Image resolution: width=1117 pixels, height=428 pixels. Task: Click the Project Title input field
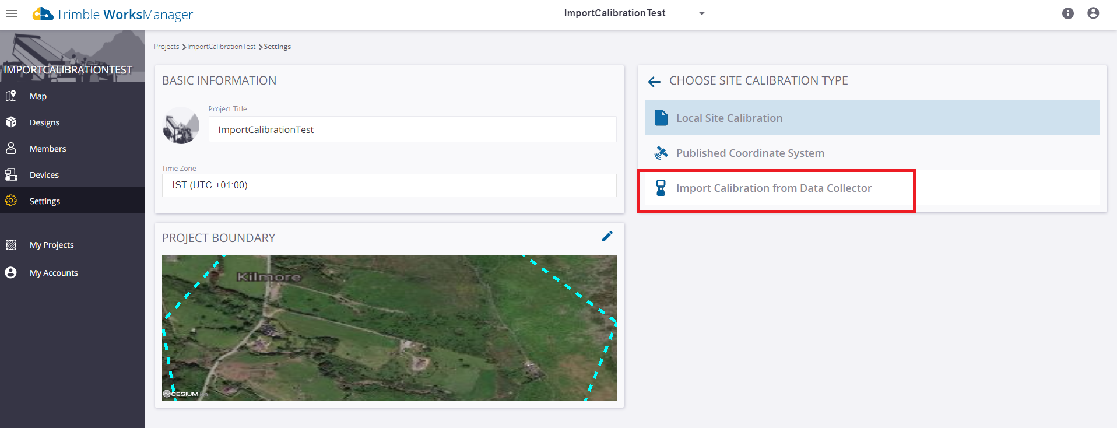coord(412,129)
